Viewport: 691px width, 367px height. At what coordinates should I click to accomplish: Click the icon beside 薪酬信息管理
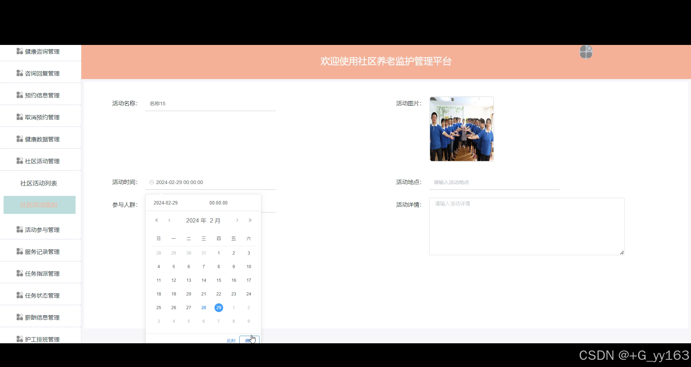point(20,317)
